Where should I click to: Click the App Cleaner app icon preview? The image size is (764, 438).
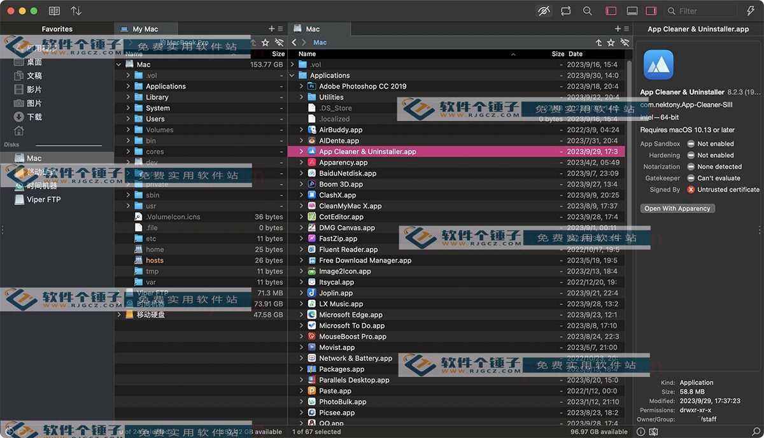(658, 64)
